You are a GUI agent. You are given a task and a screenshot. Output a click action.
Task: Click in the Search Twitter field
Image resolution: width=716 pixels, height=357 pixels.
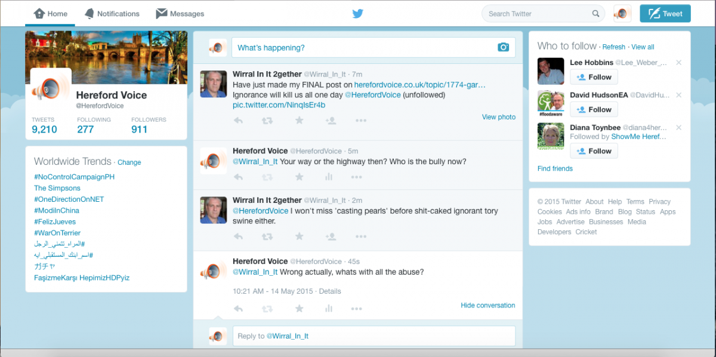[544, 14]
